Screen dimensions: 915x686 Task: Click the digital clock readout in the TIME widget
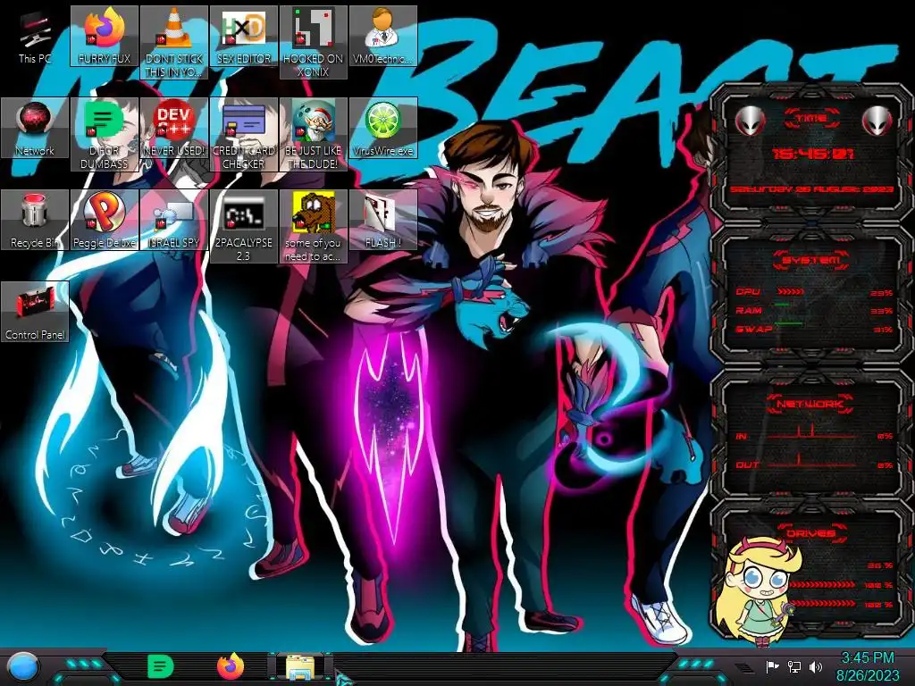[813, 154]
